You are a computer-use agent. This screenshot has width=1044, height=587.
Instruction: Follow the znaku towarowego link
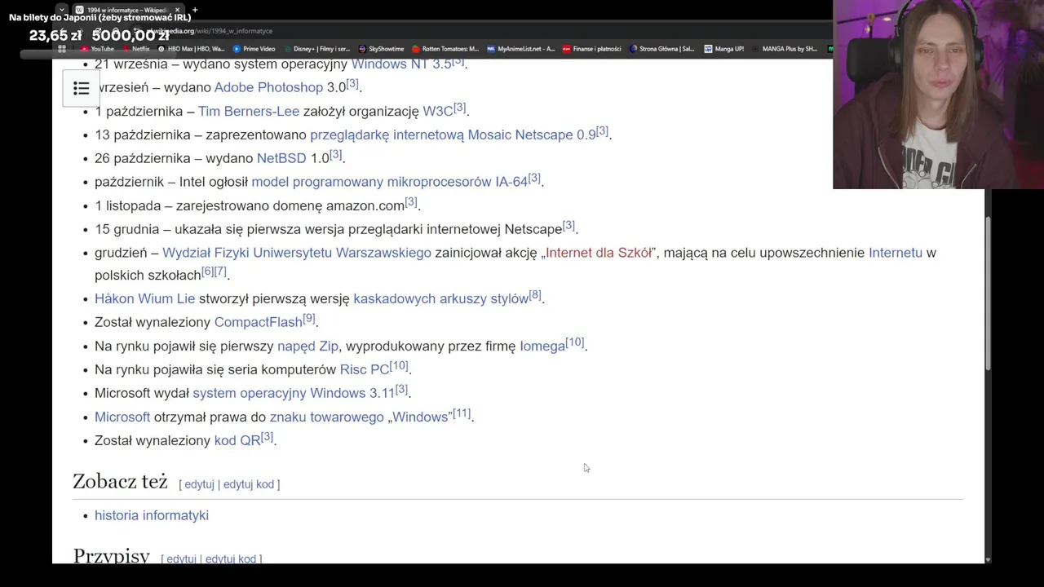click(327, 417)
